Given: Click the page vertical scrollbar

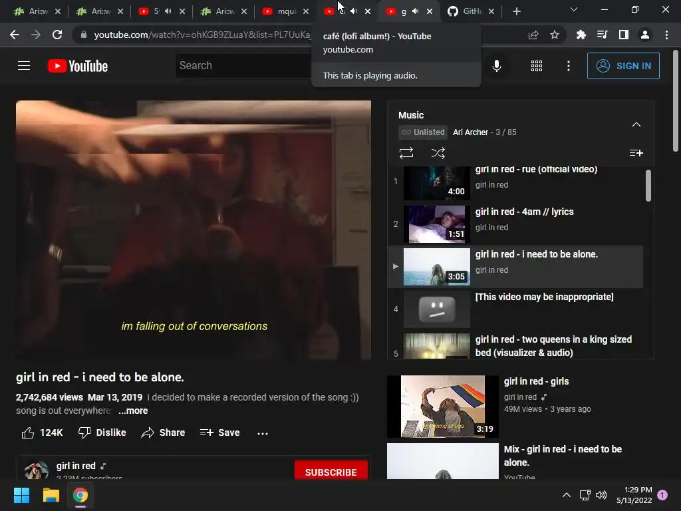Looking at the screenshot, I should [676, 100].
